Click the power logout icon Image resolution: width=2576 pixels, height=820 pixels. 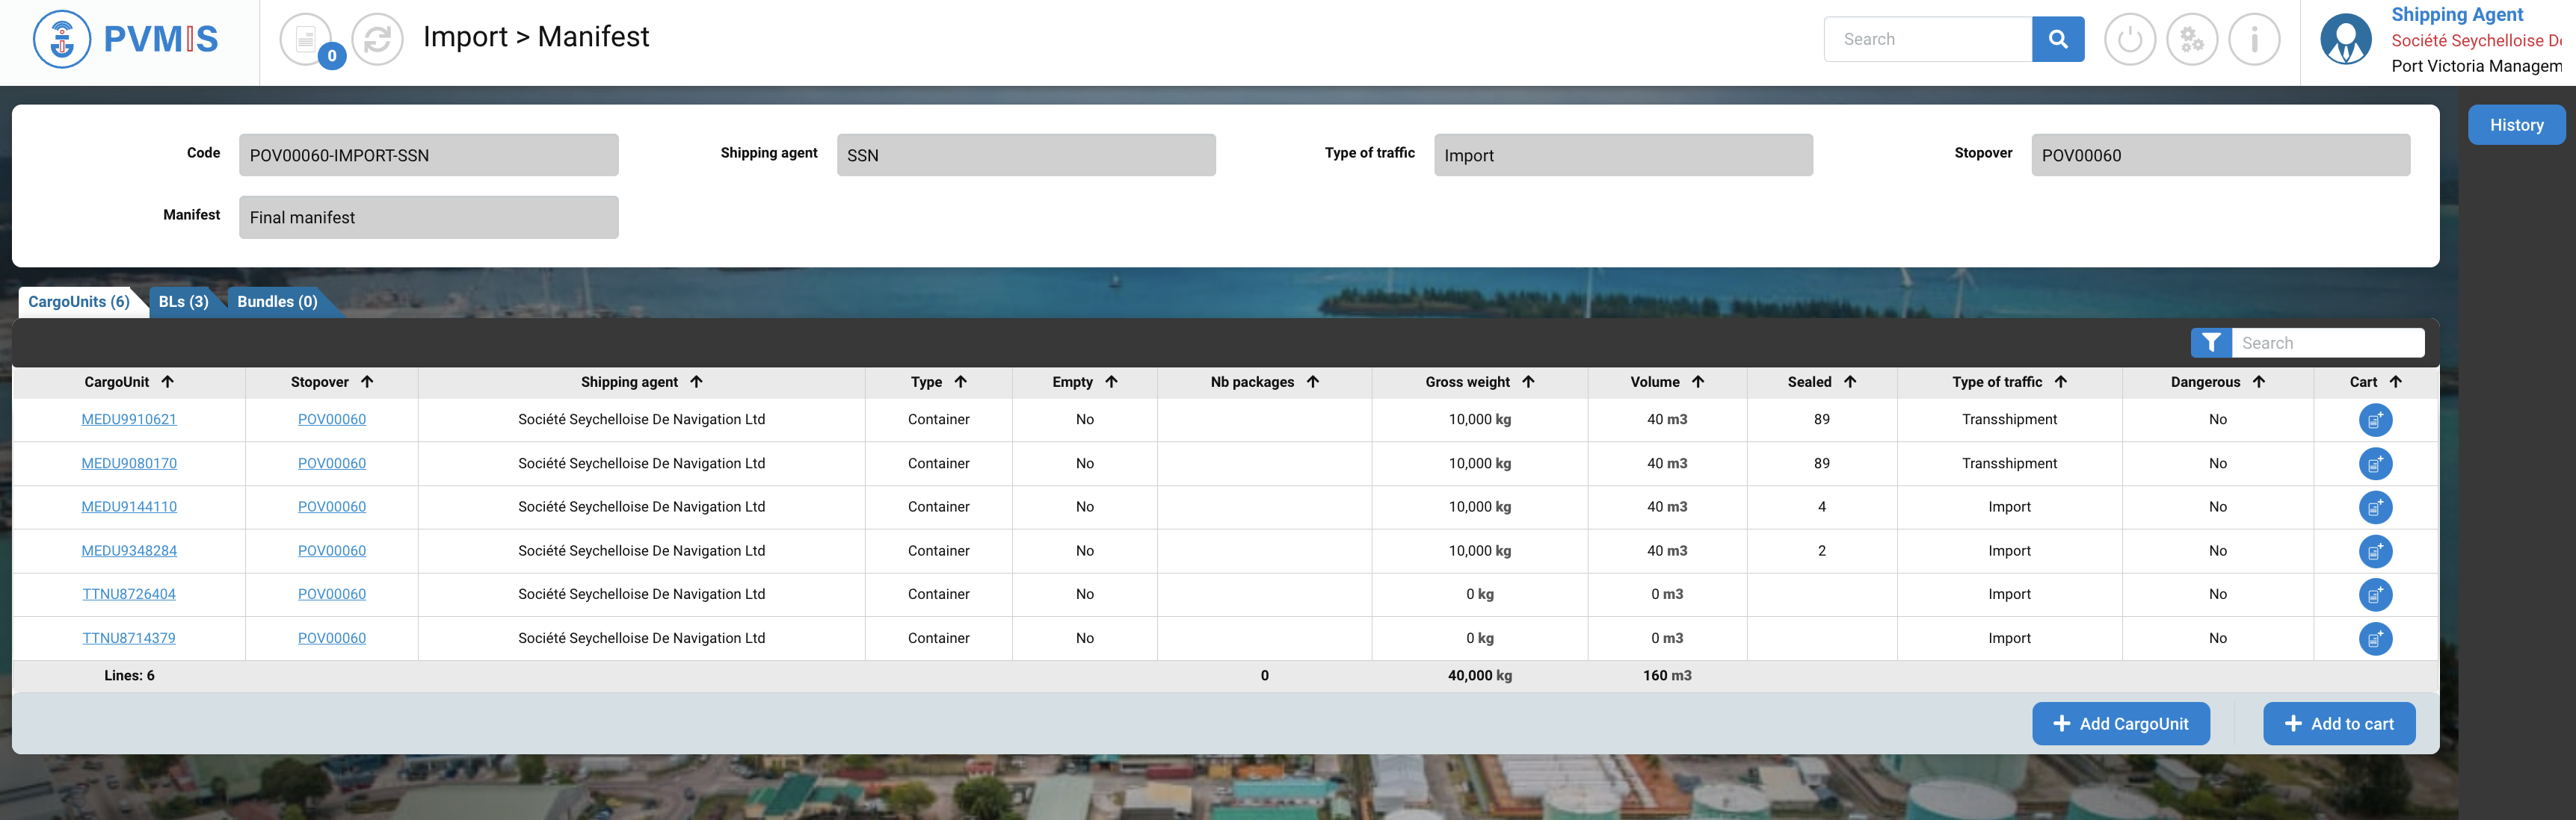pyautogui.click(x=2129, y=40)
